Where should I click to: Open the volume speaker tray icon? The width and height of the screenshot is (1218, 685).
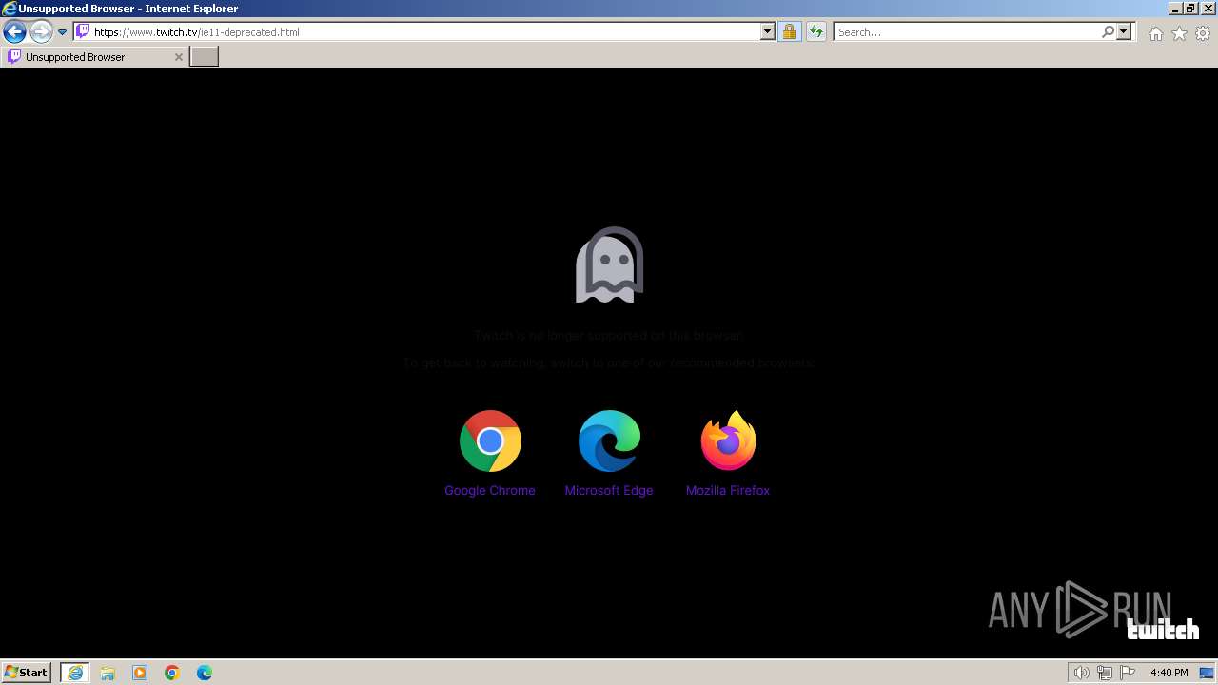click(1082, 673)
